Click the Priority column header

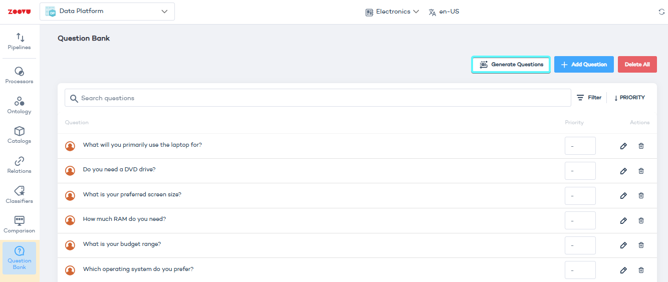[x=574, y=122]
